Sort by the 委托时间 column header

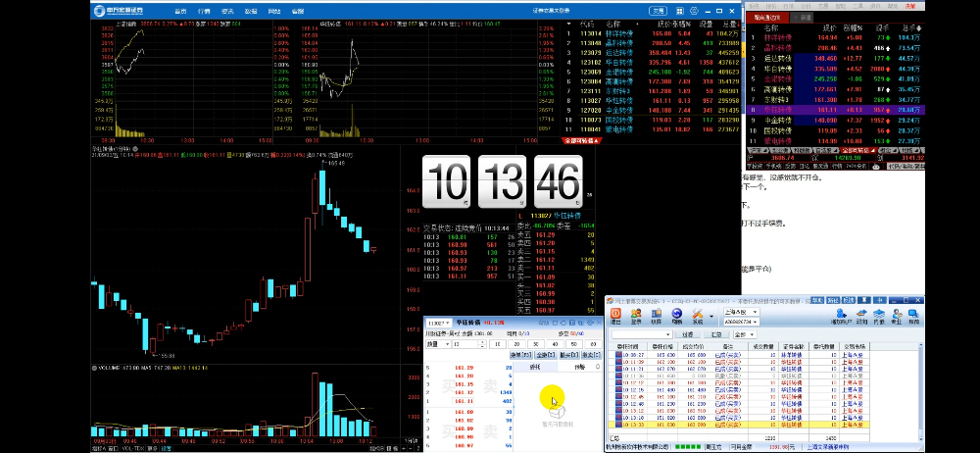[x=627, y=347]
